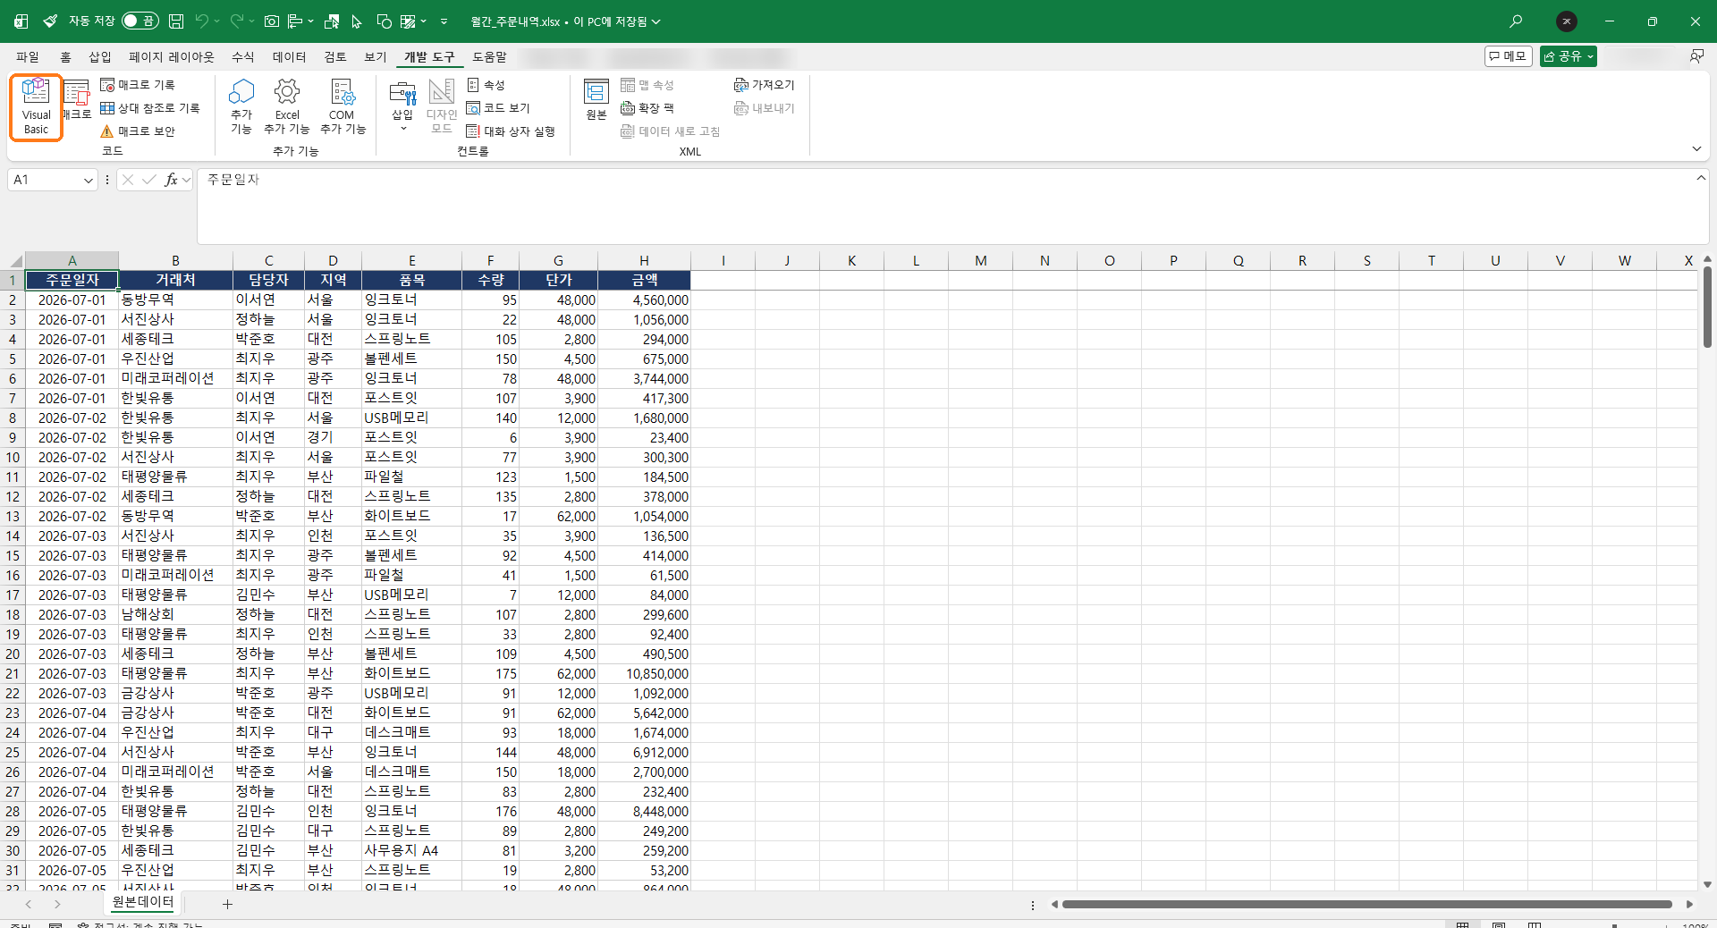Viewport: 1717px width, 928px height.
Task: Switch to the 페이지 레이아웃 tab
Action: (172, 57)
